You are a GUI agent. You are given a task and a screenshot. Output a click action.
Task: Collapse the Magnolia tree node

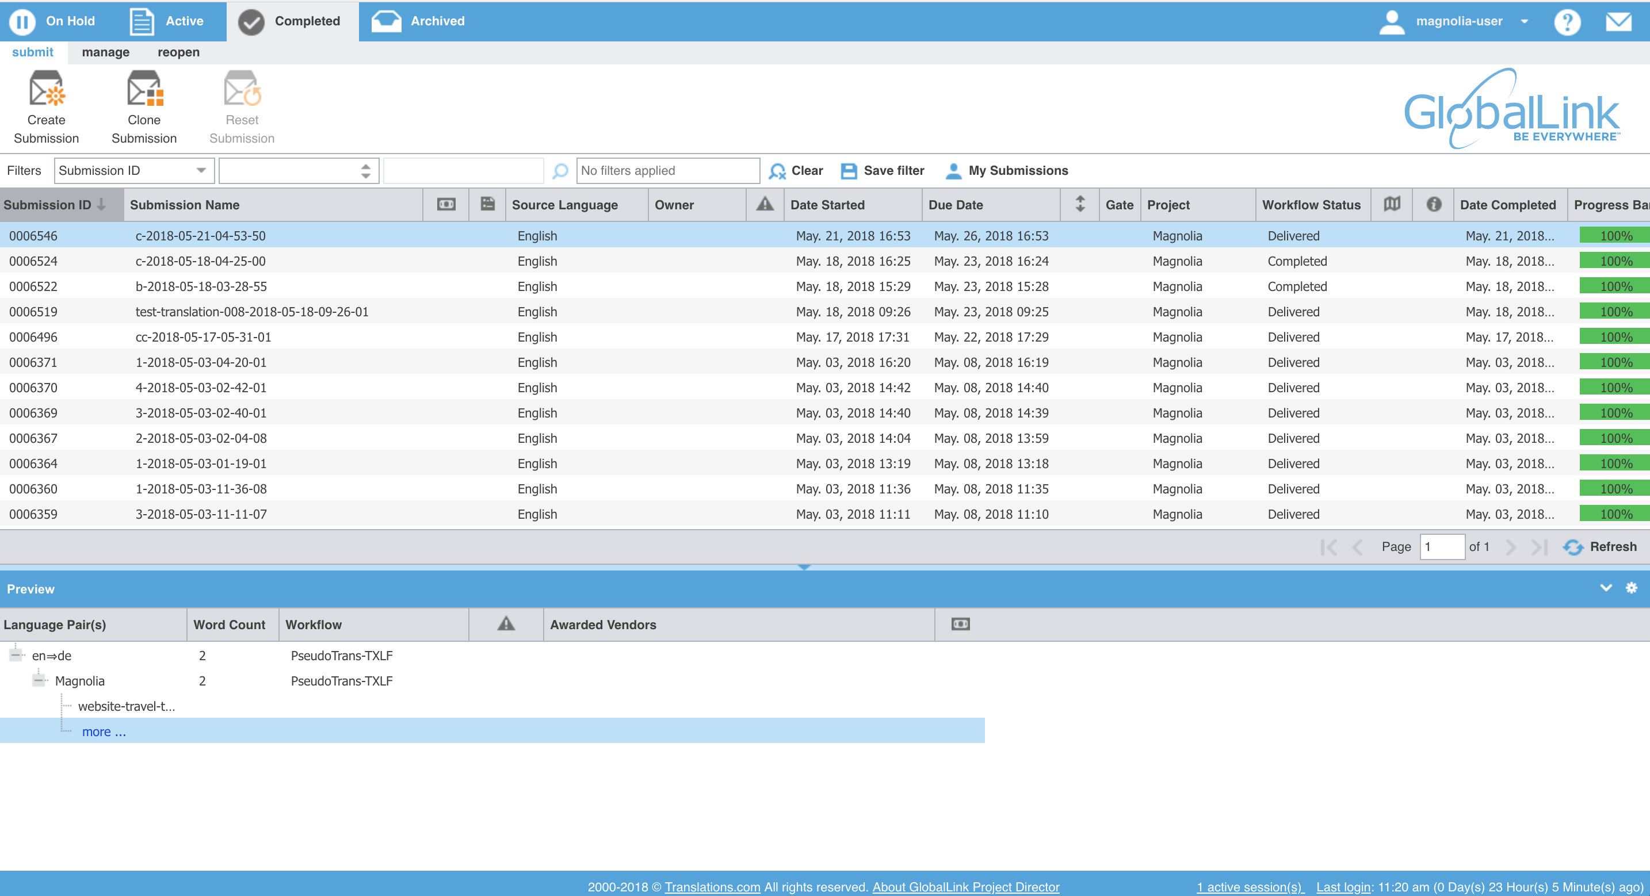(x=39, y=680)
